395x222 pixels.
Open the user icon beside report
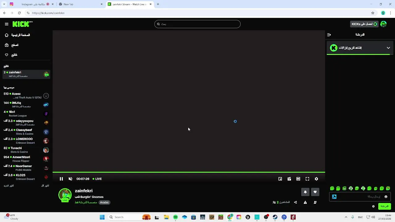pyautogui.click(x=315, y=202)
